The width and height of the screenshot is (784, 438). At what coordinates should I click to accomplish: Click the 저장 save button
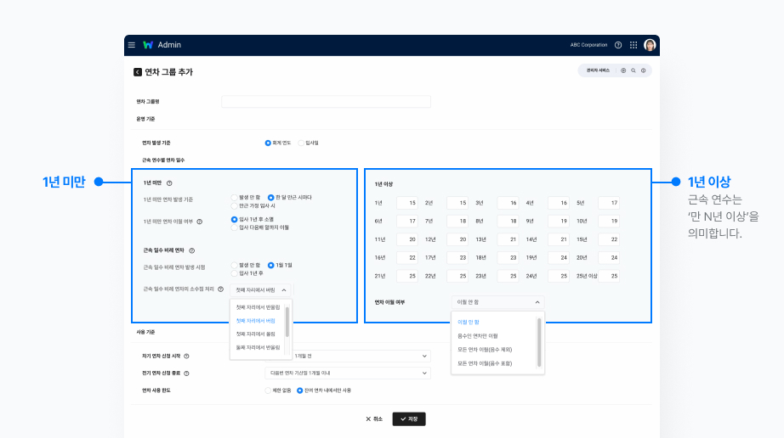coord(409,418)
